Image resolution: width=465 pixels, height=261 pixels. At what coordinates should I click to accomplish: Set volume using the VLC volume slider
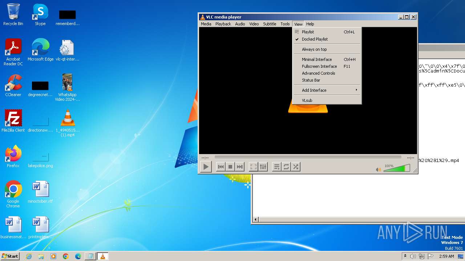pos(397,168)
